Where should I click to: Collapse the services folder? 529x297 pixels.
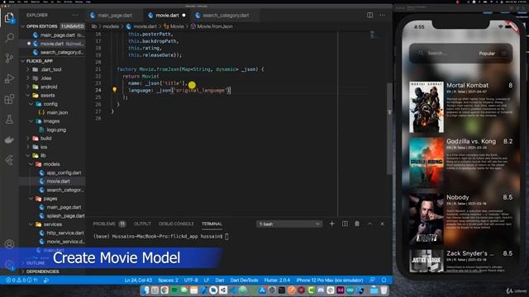[x=52, y=224]
